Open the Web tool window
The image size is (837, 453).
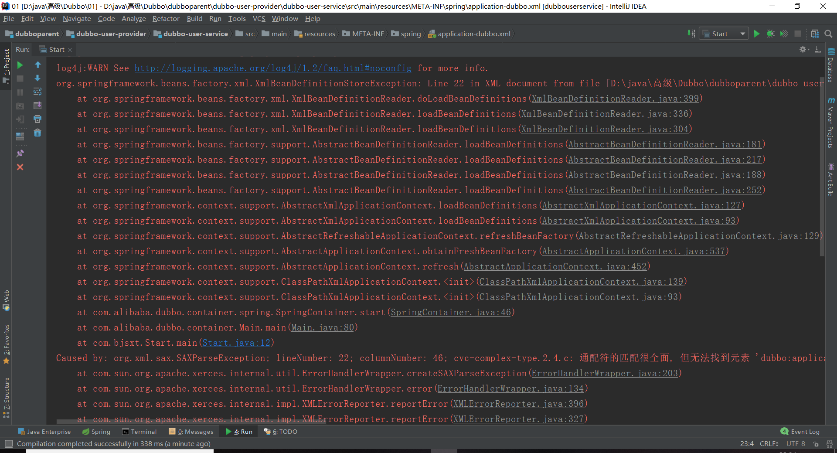(x=6, y=301)
